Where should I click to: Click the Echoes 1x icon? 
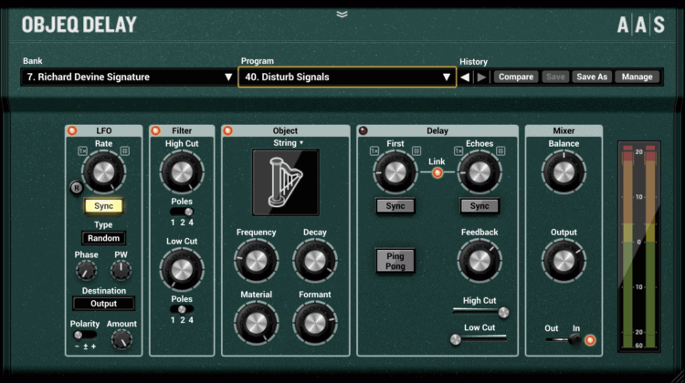point(458,151)
